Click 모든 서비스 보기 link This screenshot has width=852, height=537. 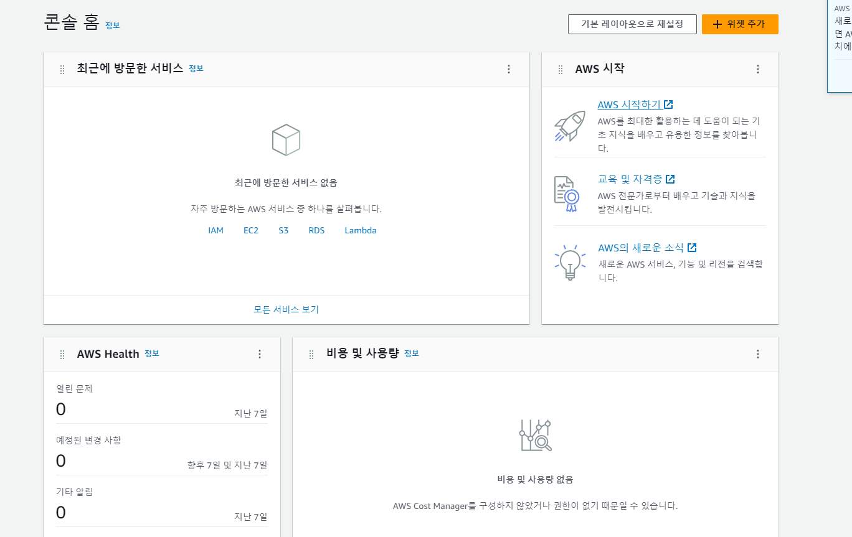[286, 309]
